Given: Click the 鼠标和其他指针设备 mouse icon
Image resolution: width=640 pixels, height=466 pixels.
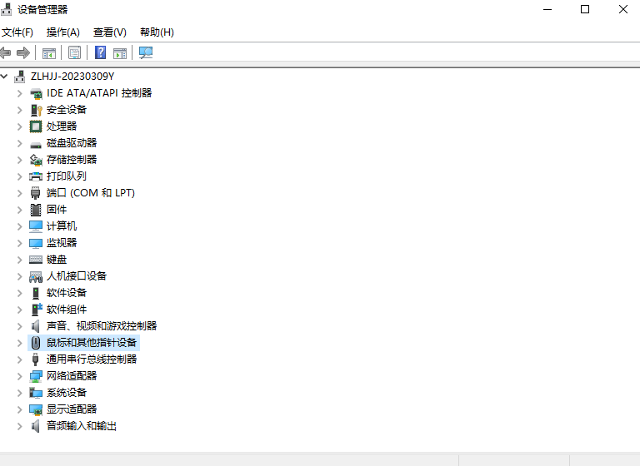Looking at the screenshot, I should point(36,343).
